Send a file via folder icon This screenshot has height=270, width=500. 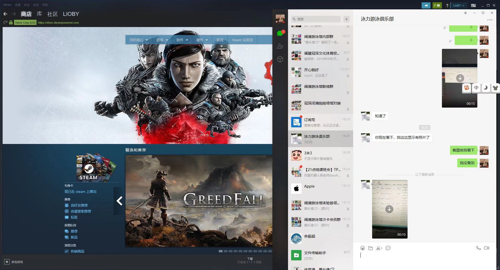(371, 248)
